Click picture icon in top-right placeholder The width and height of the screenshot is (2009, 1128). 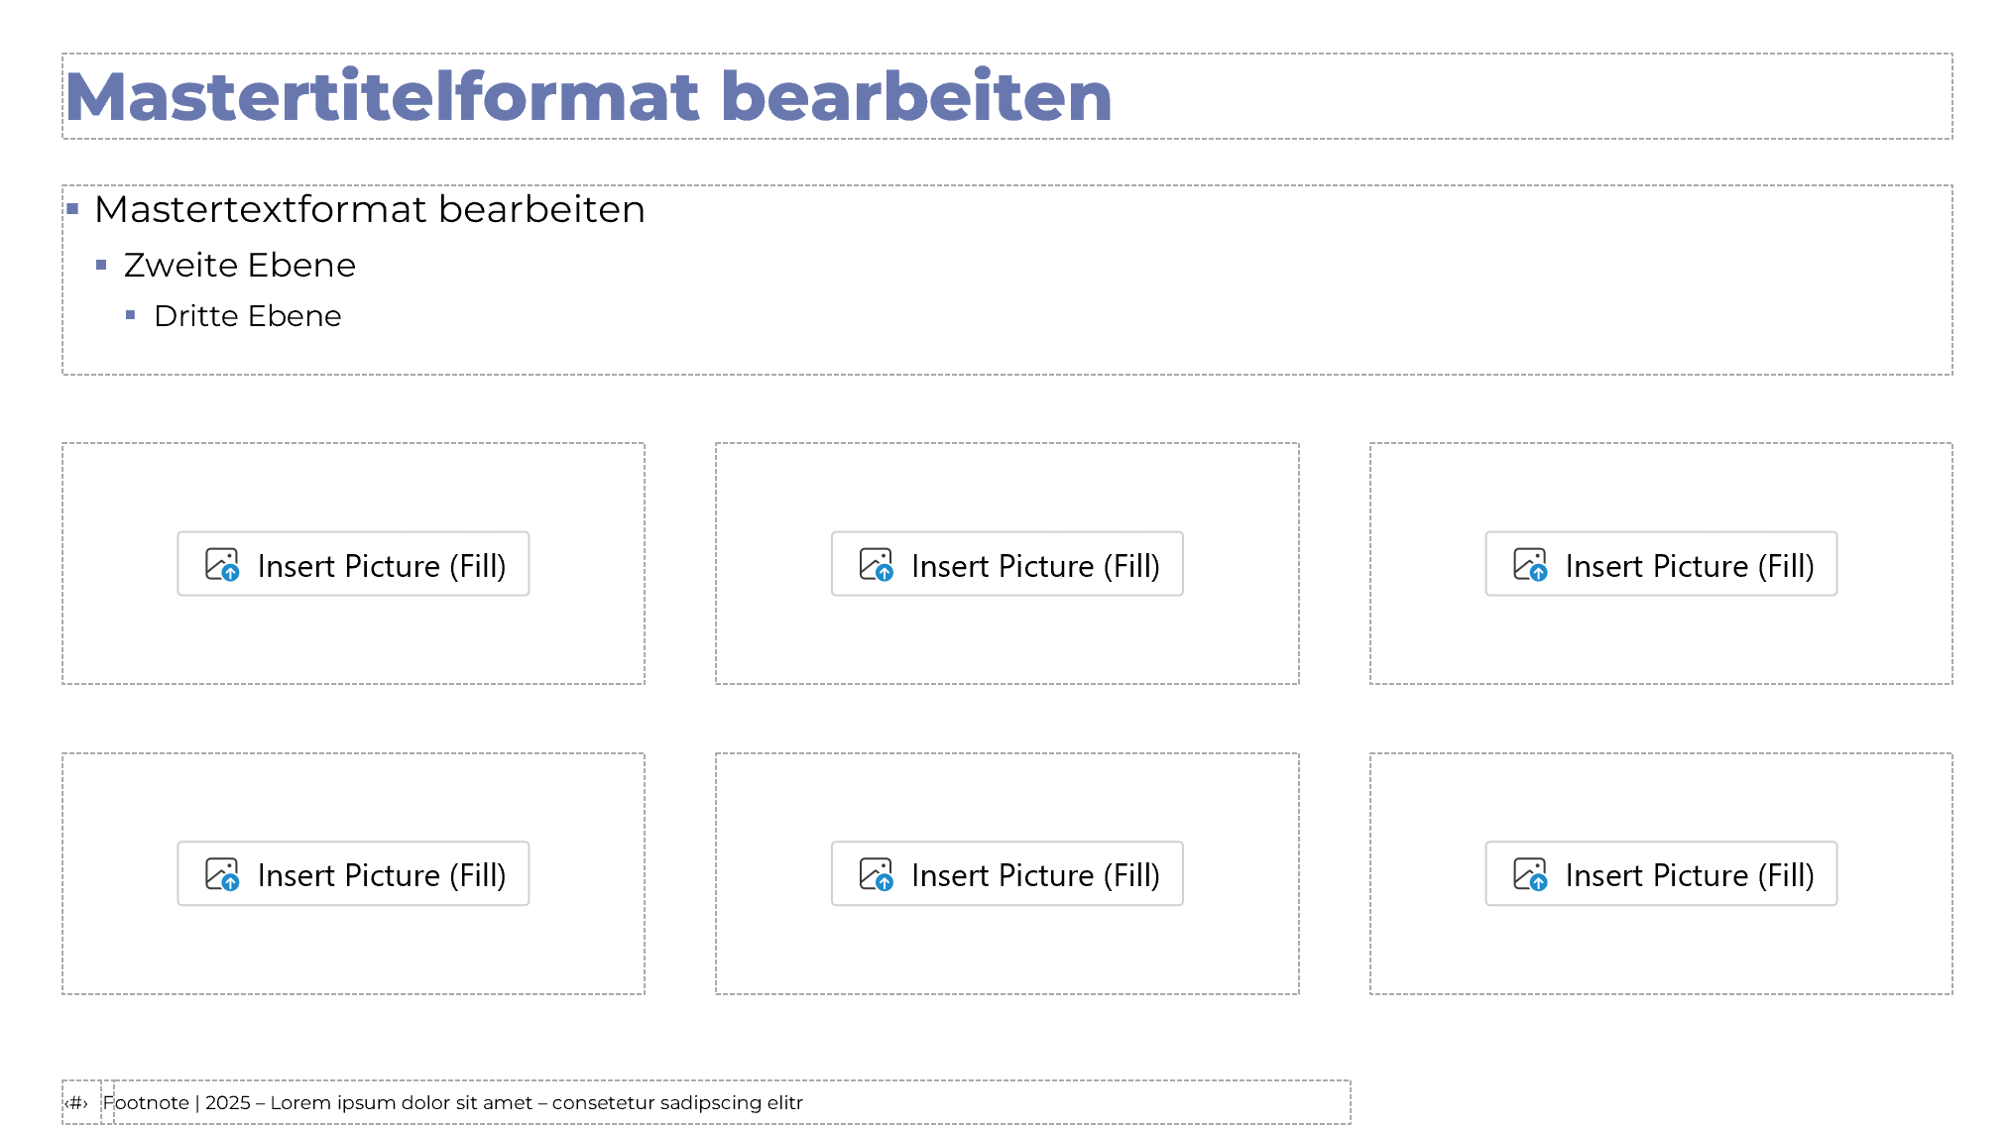tap(1530, 565)
